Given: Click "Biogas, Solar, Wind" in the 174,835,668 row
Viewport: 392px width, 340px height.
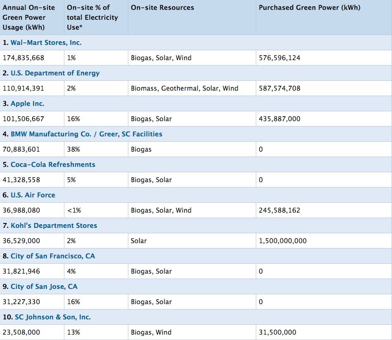Looking at the screenshot, I should click(161, 58).
